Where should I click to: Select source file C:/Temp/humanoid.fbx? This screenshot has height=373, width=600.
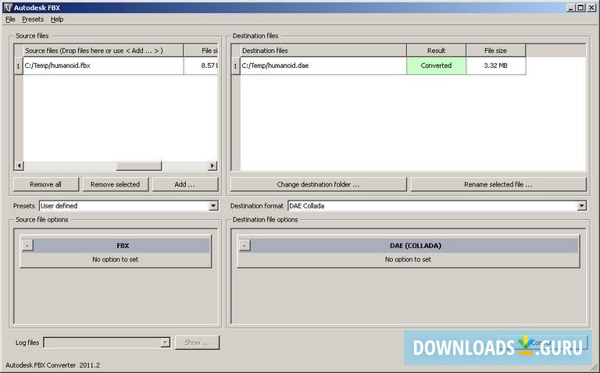pos(103,66)
